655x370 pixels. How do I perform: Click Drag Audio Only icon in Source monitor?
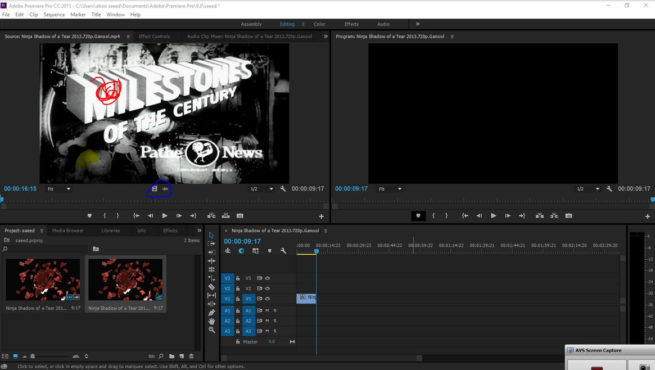coord(165,189)
